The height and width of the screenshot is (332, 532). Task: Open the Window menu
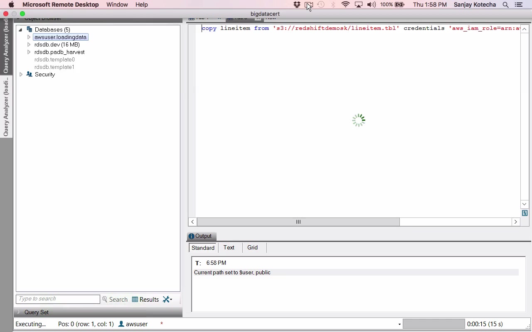tap(117, 5)
